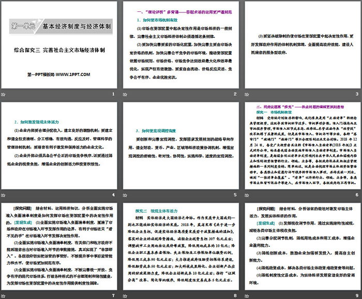Select slide 9 thumbnail listing five measures

303,246
